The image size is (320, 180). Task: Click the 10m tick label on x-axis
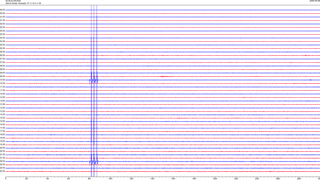(x=110, y=179)
